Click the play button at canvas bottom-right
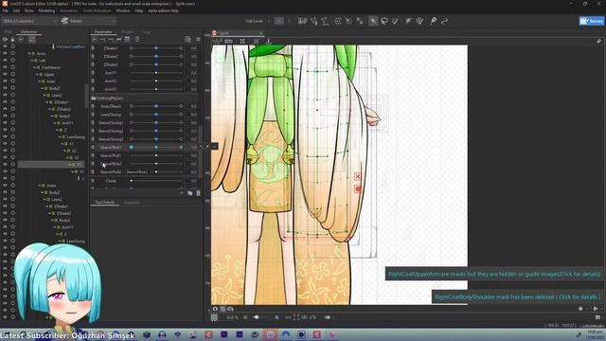This screenshot has height=341, width=606. 596,309
